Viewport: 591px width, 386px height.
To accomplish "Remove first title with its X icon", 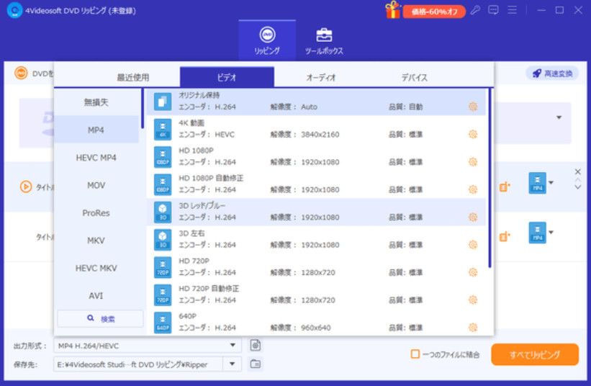I will [x=577, y=172].
